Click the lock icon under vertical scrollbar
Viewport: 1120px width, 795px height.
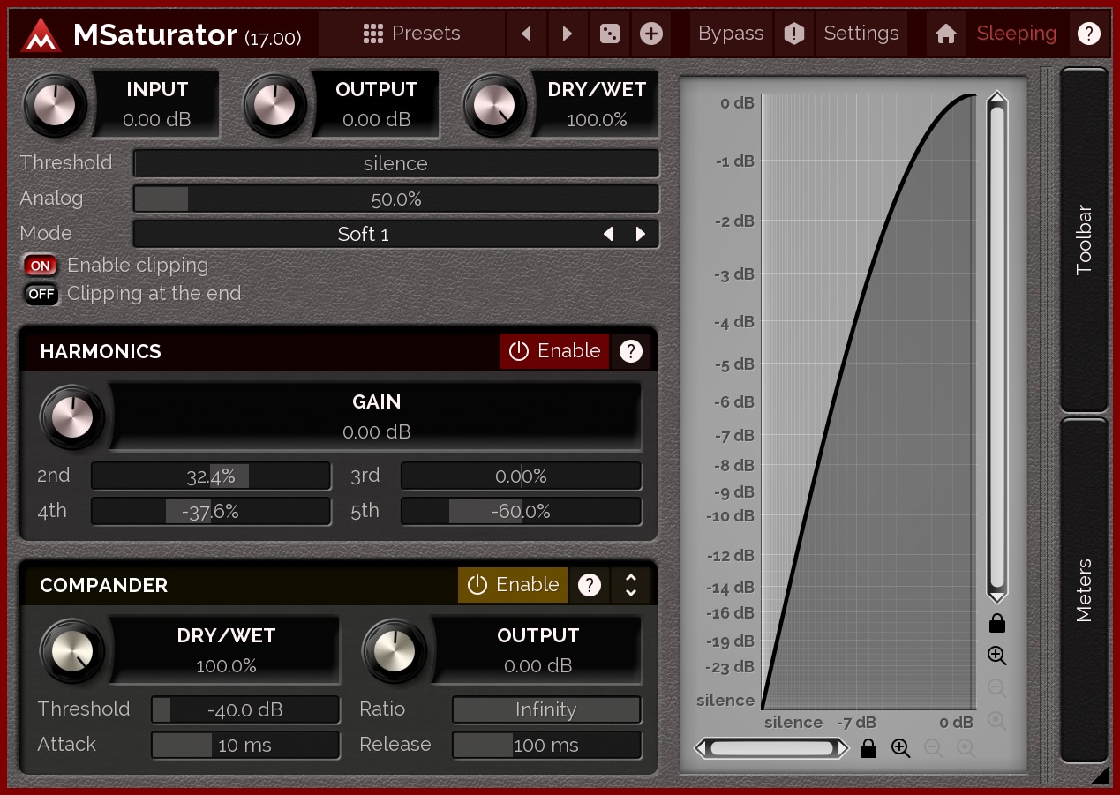pos(997,624)
